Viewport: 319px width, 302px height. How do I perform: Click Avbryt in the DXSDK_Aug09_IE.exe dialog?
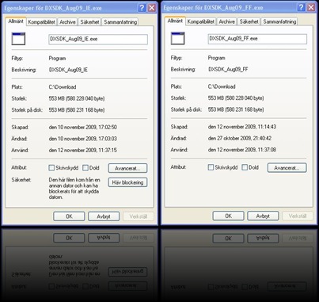pyautogui.click(x=104, y=216)
